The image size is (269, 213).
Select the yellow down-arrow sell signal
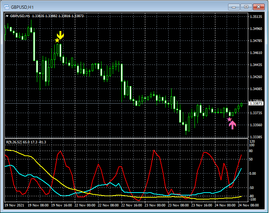pos(60,35)
